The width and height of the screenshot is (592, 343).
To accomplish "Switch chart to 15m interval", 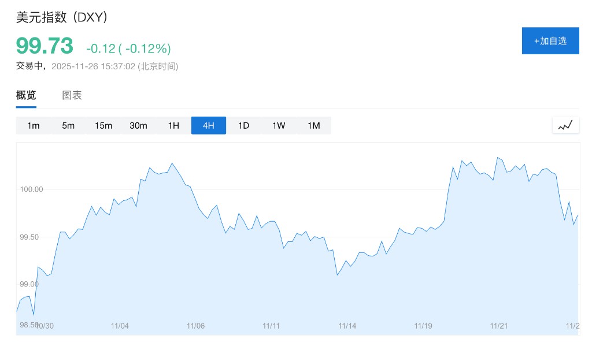I will (x=103, y=125).
